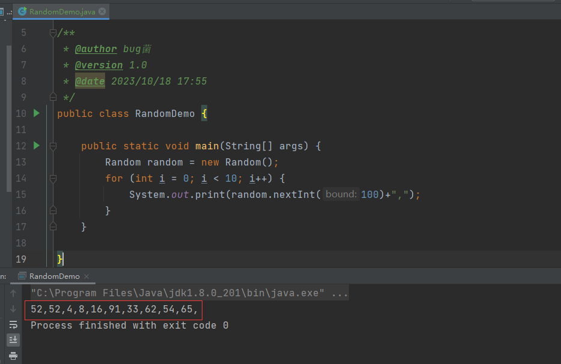Click the @version tag in the Javadoc
Viewport: 561px width, 364px height.
coord(99,65)
